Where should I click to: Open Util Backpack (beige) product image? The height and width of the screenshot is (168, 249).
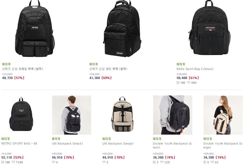coord(122,115)
